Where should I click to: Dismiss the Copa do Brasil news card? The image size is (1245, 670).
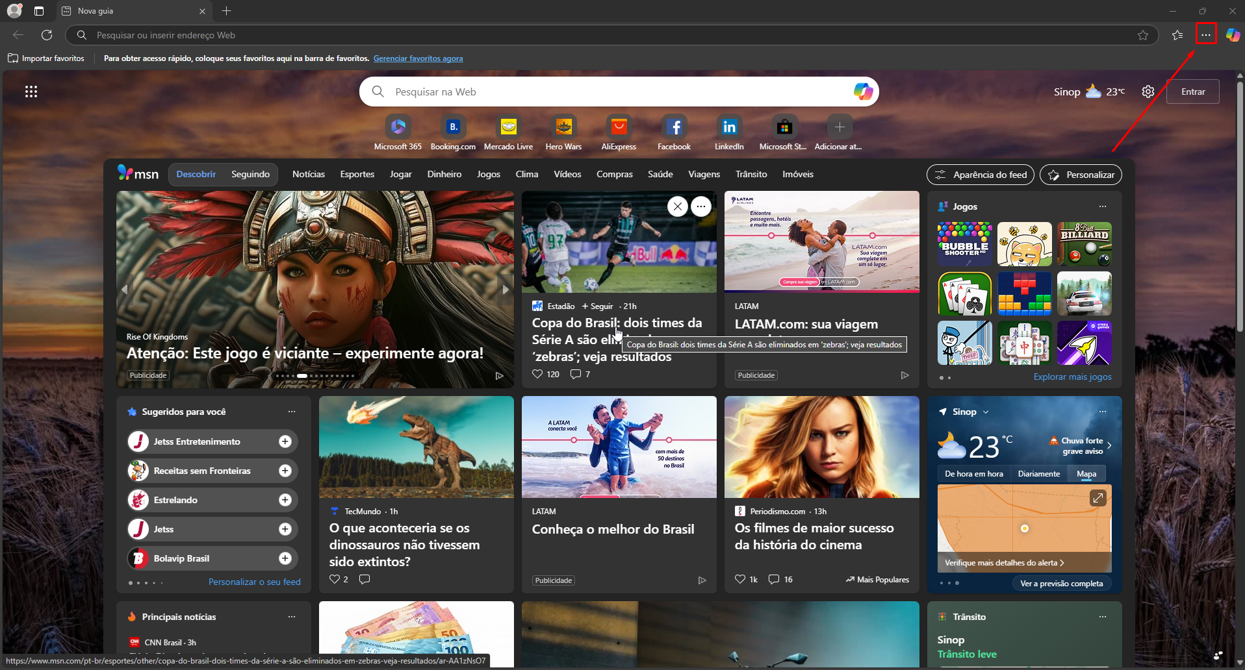click(x=677, y=206)
